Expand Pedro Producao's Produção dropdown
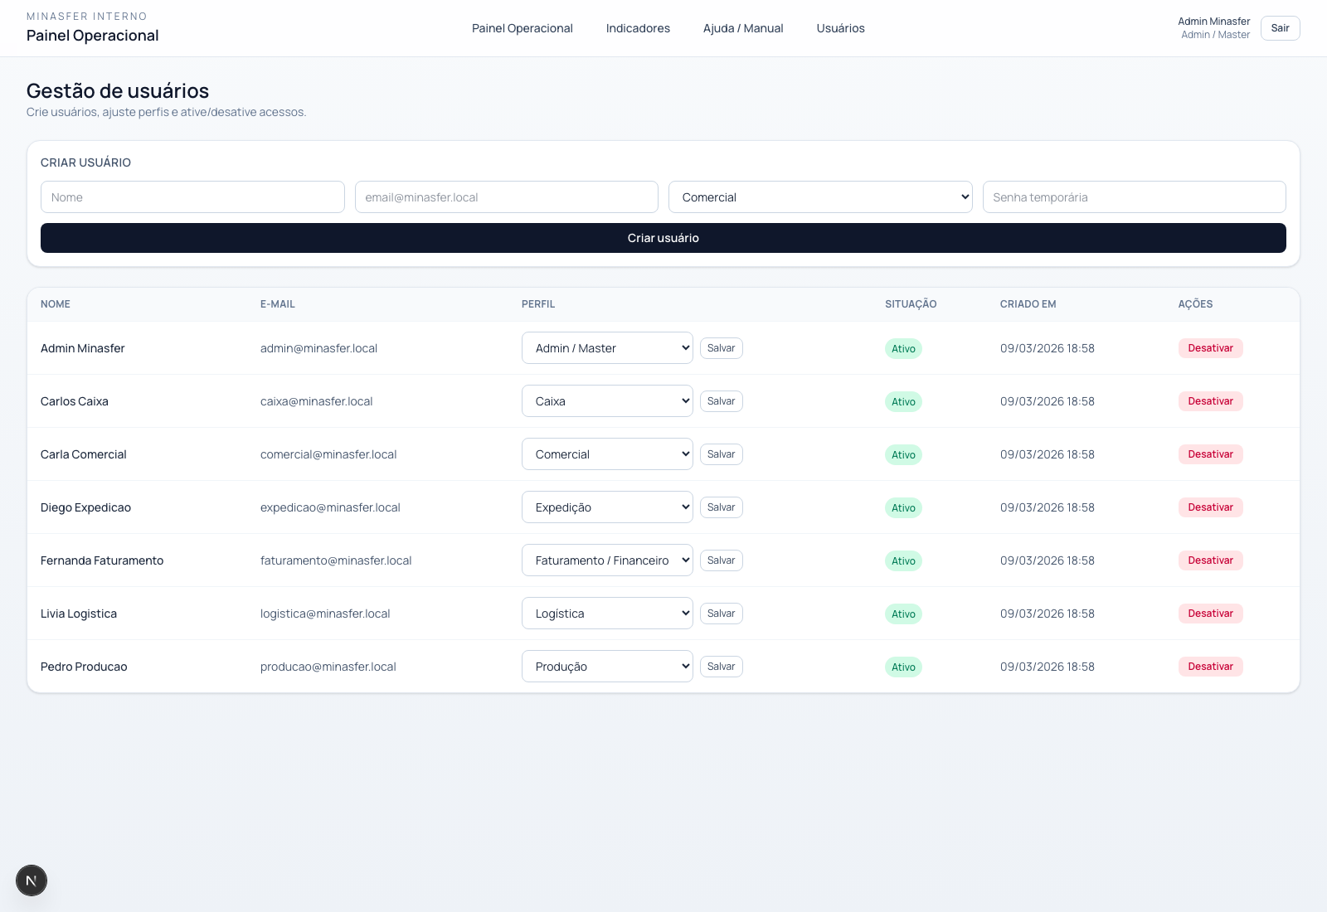Screen dimensions: 1327x912 pyautogui.click(x=606, y=667)
